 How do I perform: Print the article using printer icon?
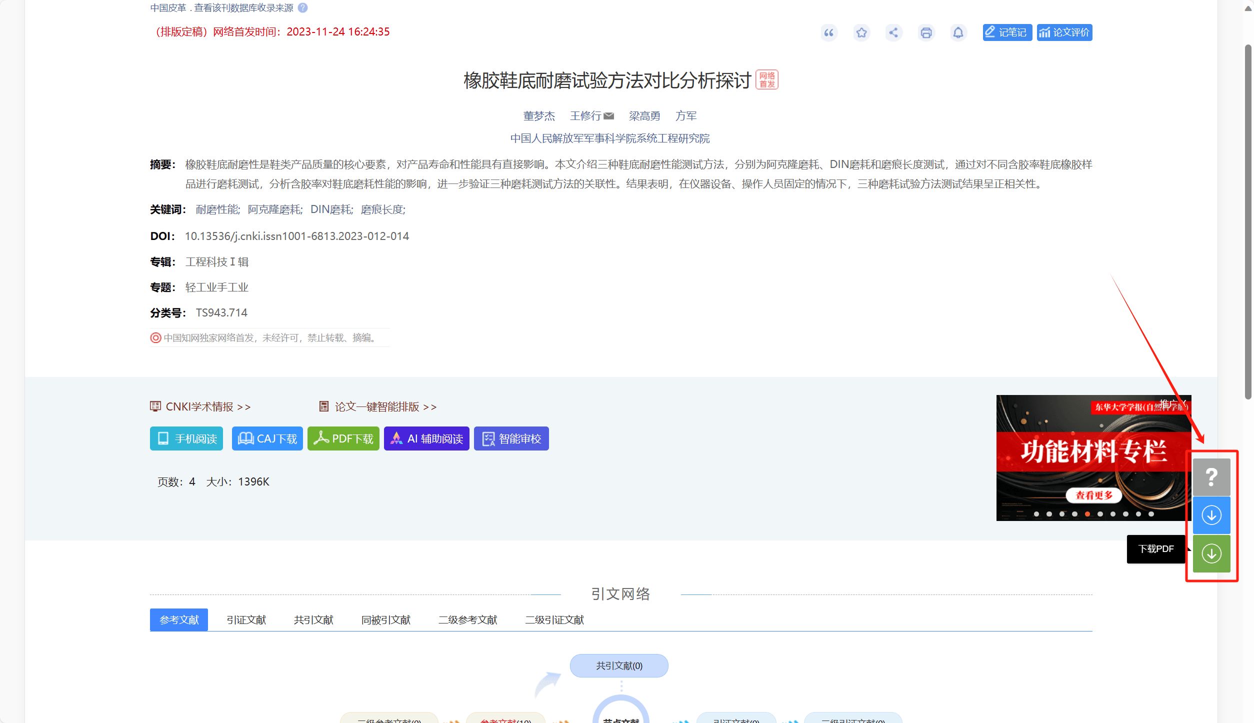click(x=926, y=32)
